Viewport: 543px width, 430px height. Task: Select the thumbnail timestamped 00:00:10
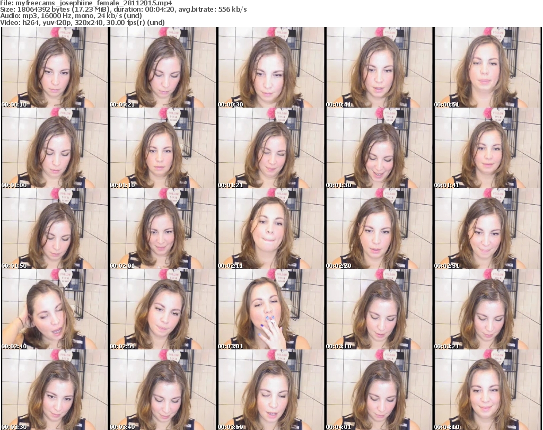[55, 67]
